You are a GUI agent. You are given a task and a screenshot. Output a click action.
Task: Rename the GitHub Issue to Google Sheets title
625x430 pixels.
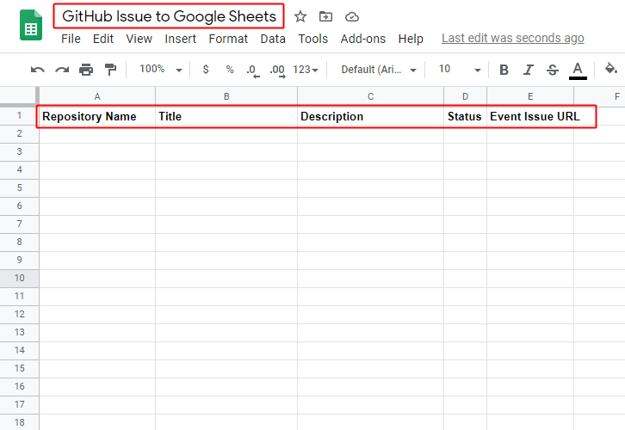(x=169, y=16)
